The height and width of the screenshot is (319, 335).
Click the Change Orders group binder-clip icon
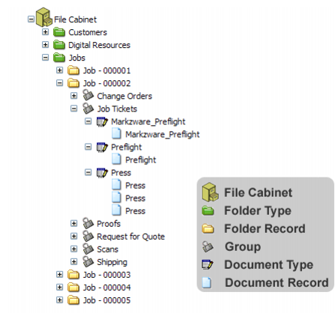click(x=88, y=95)
